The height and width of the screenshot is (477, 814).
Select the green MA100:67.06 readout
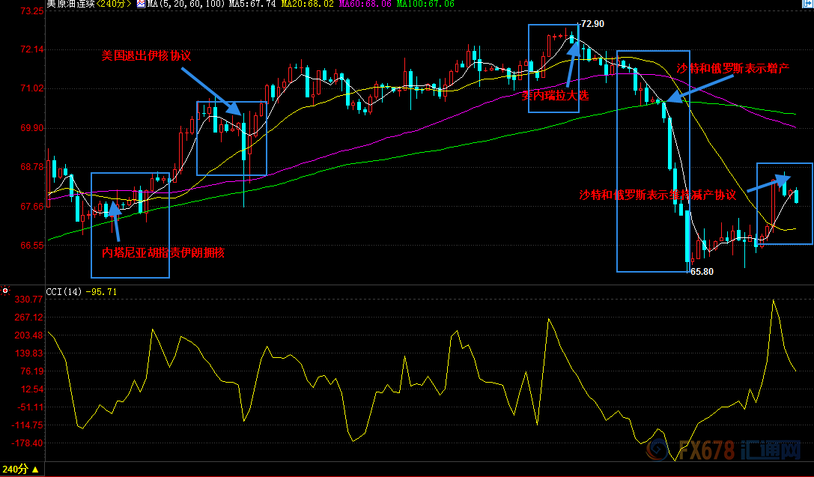(425, 4)
